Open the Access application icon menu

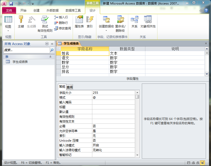coord(4,4)
